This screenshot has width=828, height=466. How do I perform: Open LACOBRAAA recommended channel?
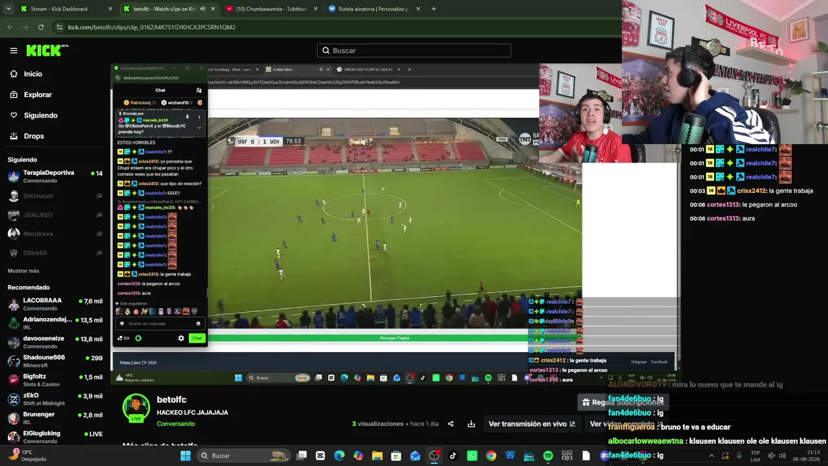click(55, 304)
